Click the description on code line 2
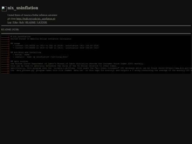 [x=41, y=39]
